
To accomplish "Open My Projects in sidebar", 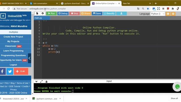I will tap(13, 41).
